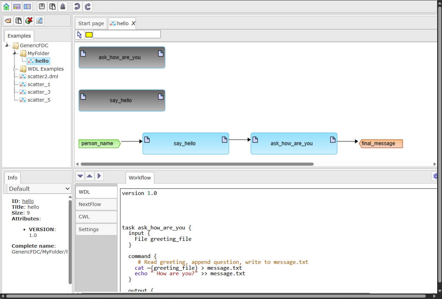
Task: Undo the last action
Action: 77,6
